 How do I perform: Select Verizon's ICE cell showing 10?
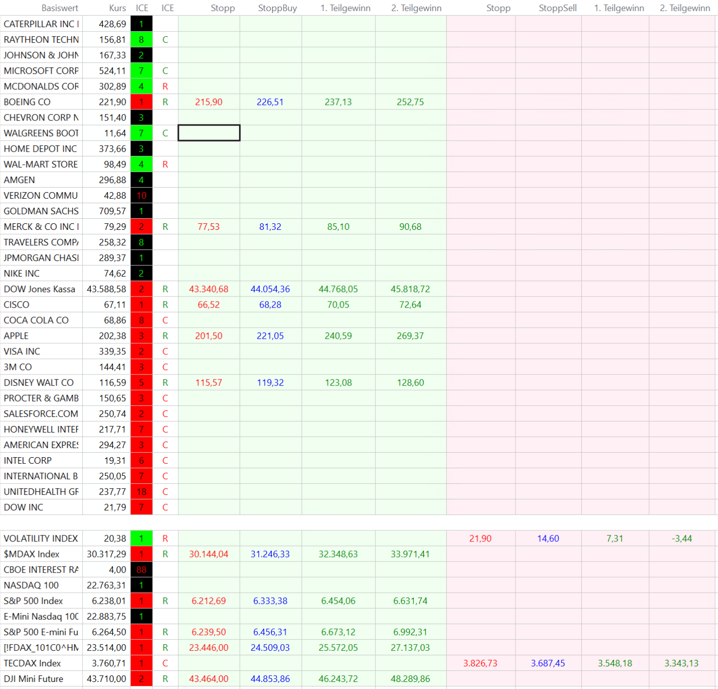141,196
